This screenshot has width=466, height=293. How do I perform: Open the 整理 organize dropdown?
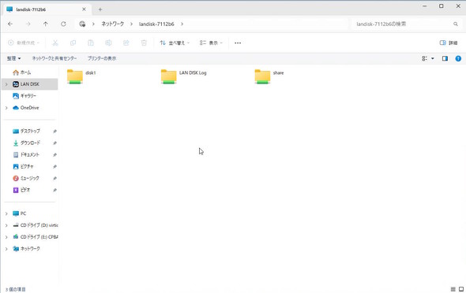[14, 58]
